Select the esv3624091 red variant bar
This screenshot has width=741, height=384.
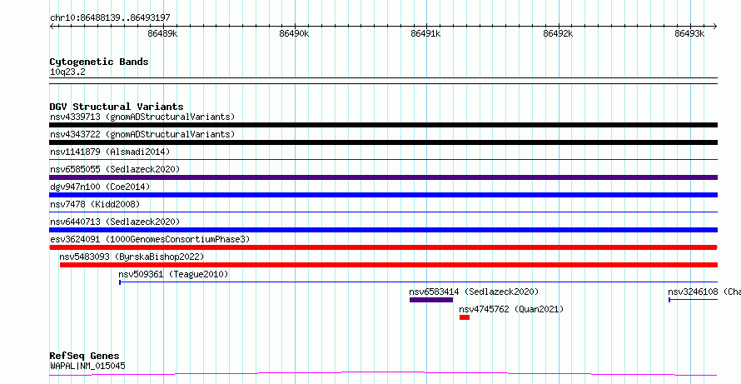coord(383,247)
